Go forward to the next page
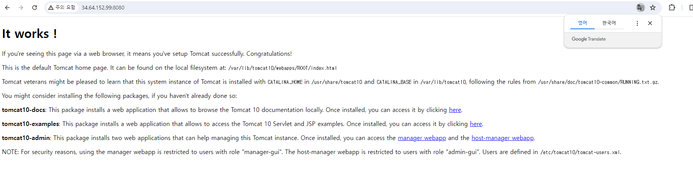This screenshot has width=693, height=173. [x=21, y=8]
